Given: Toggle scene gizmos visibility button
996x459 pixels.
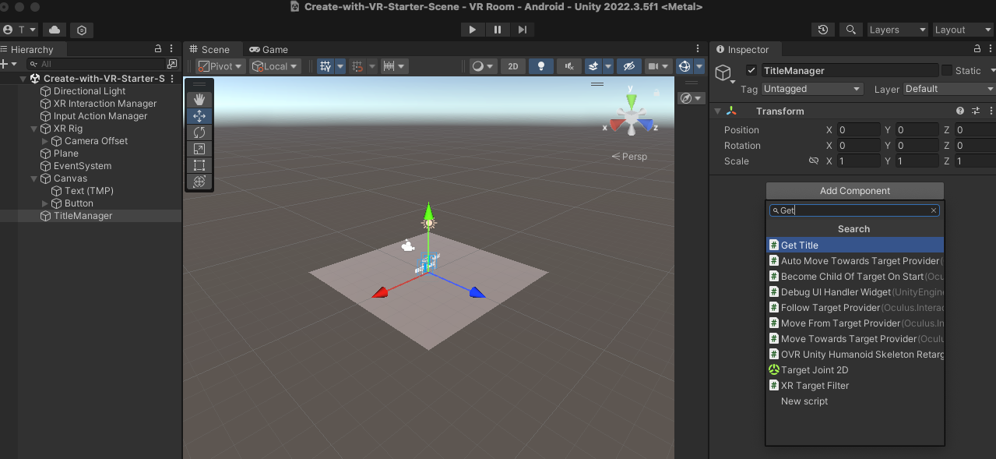Looking at the screenshot, I should pos(685,66).
